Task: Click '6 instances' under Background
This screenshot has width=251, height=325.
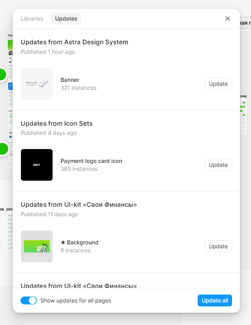Action: [x=75, y=250]
